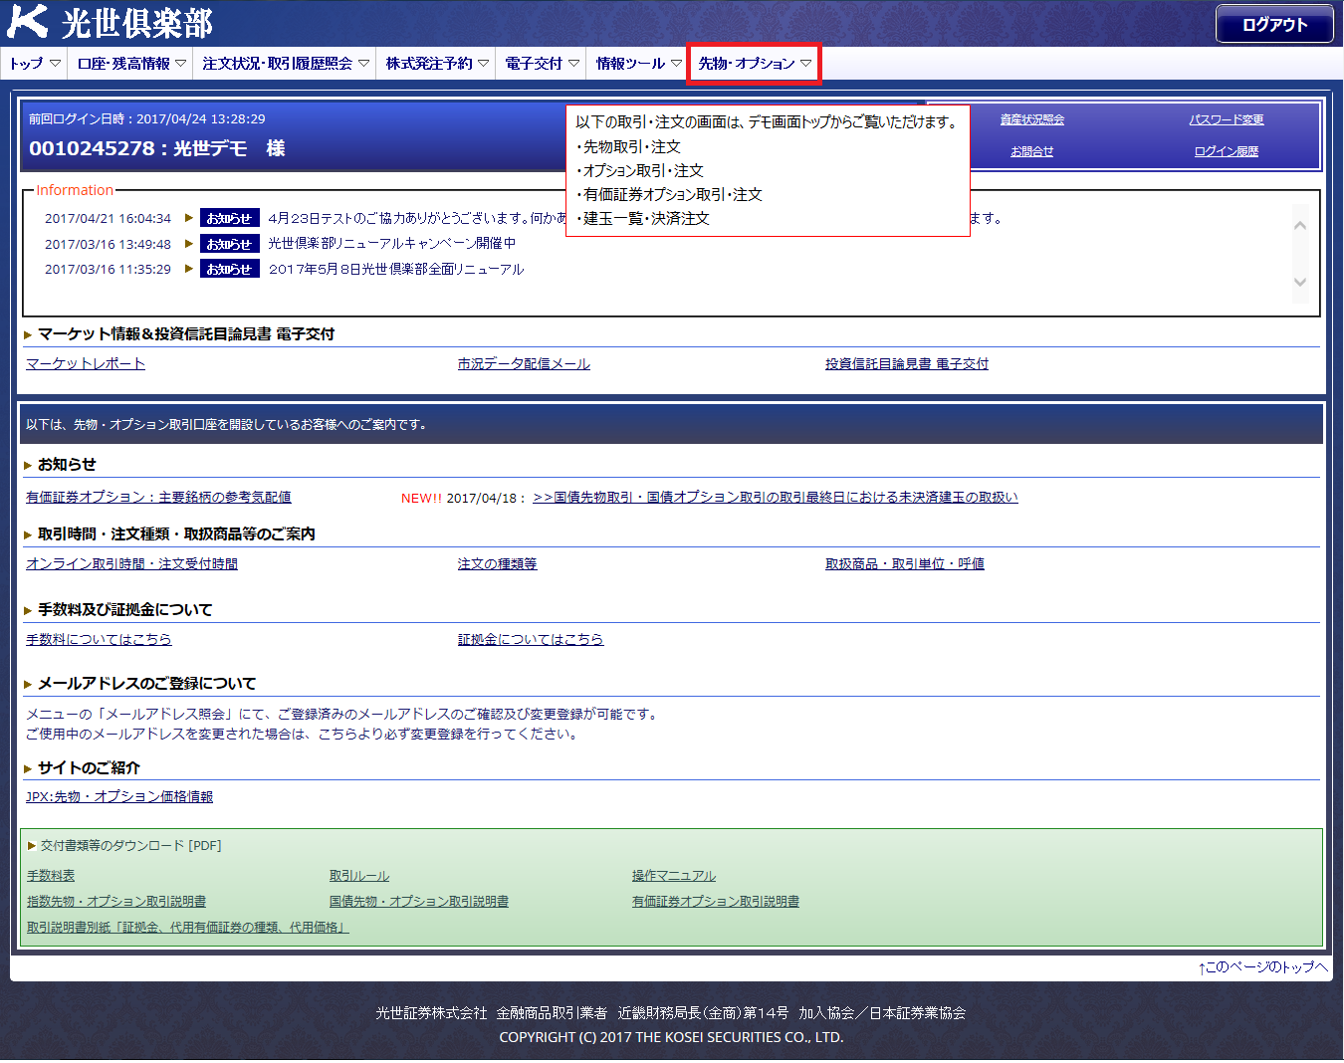This screenshot has width=1344, height=1063.
Task: Click the お知らせ badge for 2017/03/16 11:35:29 notice
Action: [229, 269]
